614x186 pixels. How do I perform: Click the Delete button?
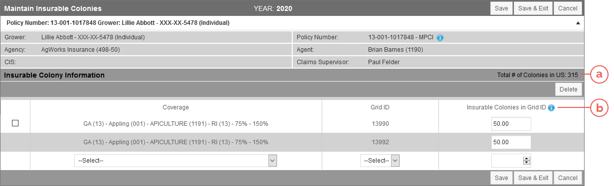[x=568, y=90]
